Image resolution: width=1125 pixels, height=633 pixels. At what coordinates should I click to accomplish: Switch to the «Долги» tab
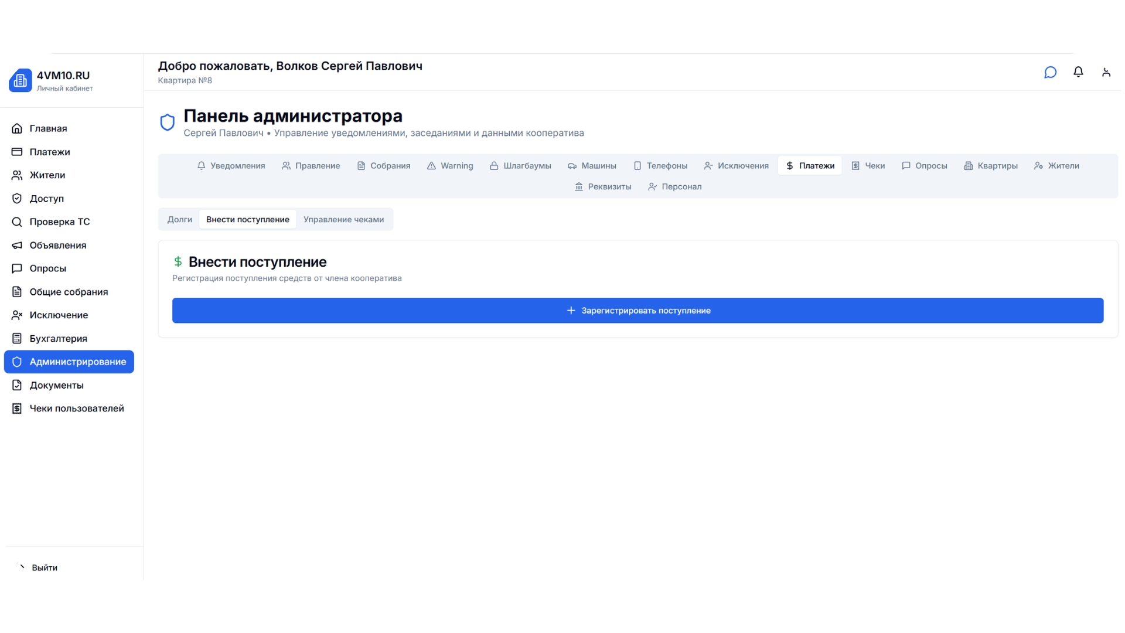pyautogui.click(x=179, y=219)
